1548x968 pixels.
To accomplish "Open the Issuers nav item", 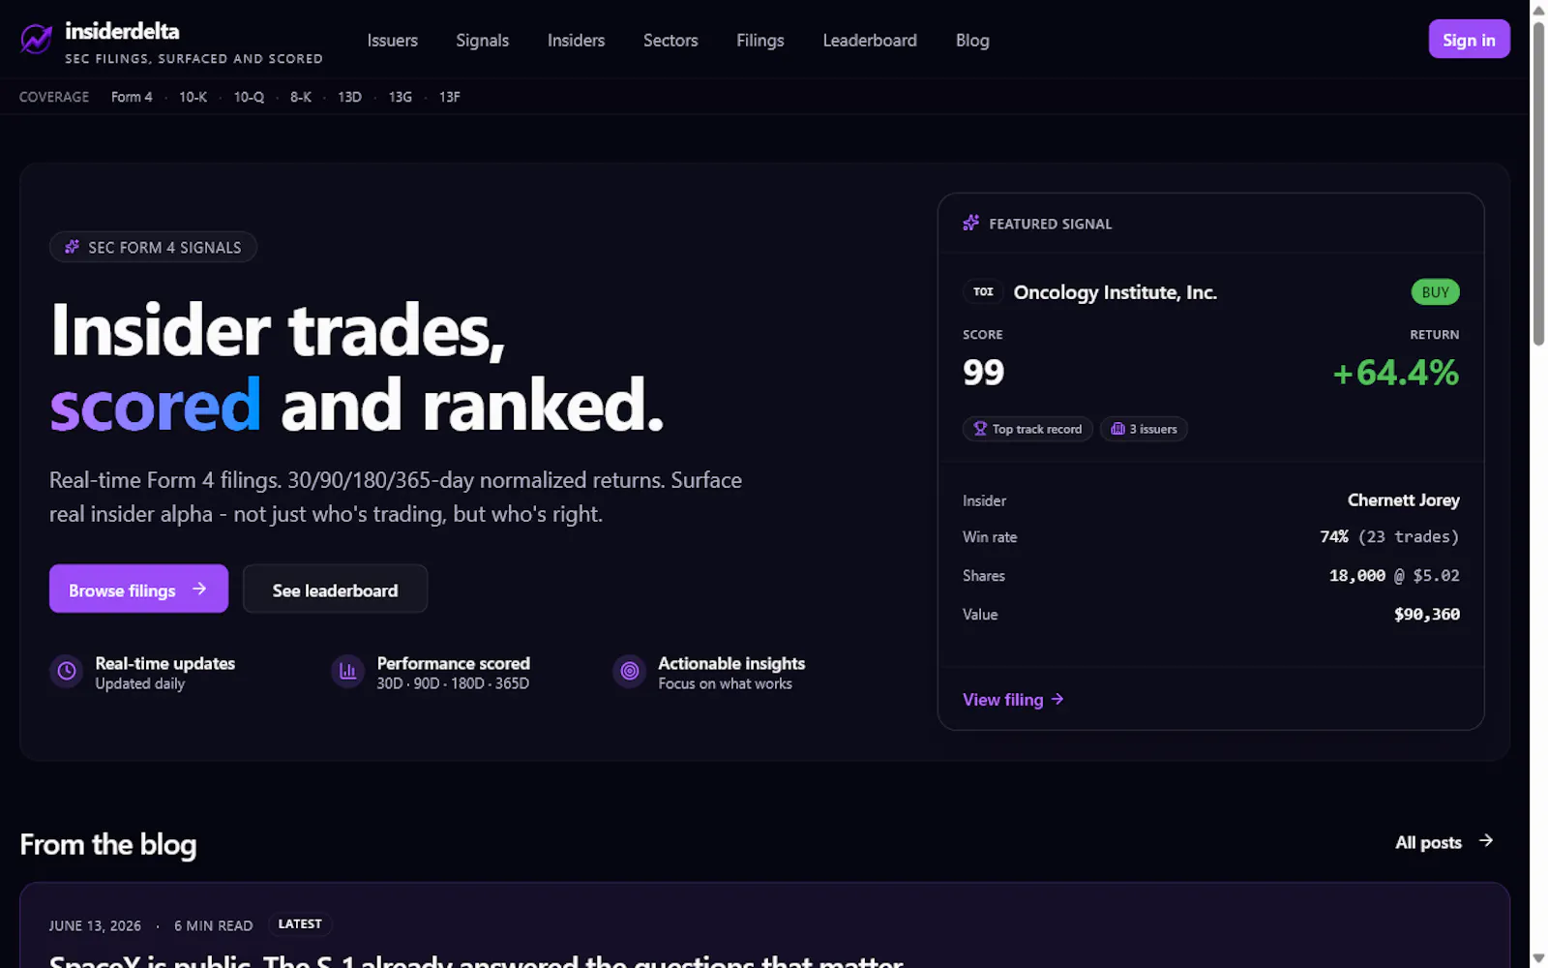I will point(393,41).
